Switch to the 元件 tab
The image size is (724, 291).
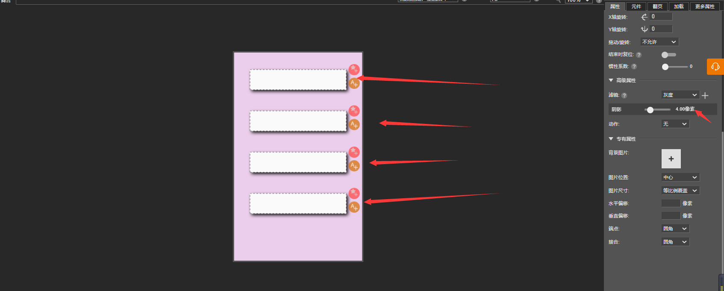click(x=636, y=6)
